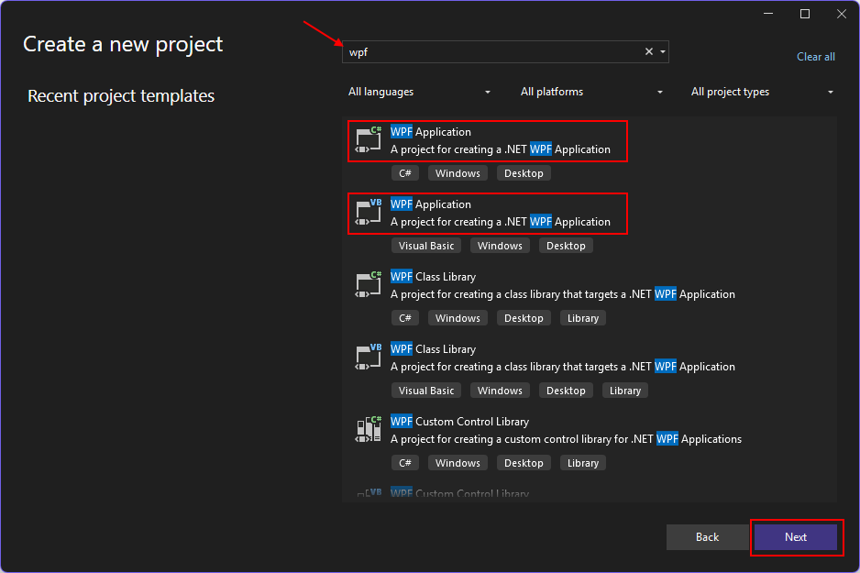Select the WPF Application entry for Visual Basic

487,213
